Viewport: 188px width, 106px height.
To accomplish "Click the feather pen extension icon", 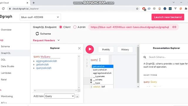I will pos(149,9).
